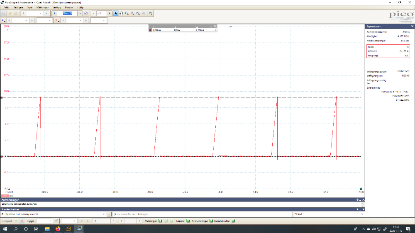Open the buffer navigator compass icon
Viewport: 415px width, 233px height.
[x=86, y=13]
